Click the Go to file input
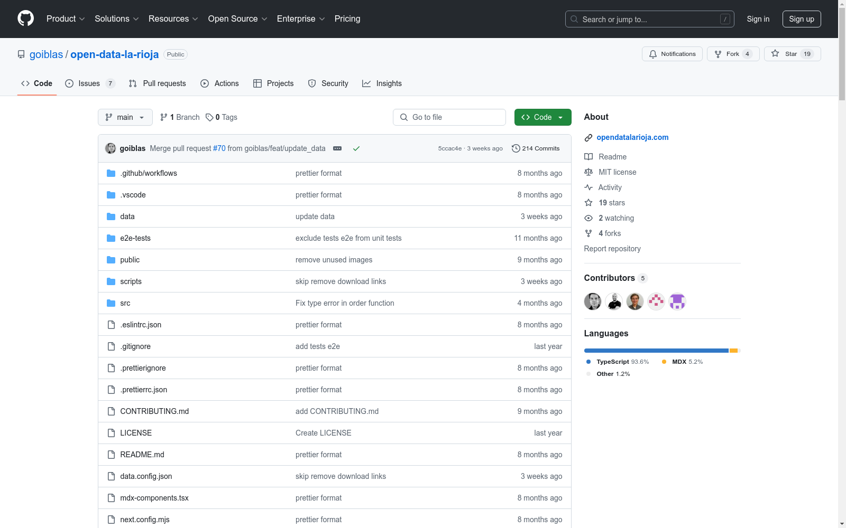Viewport: 846px width, 528px height. [x=449, y=117]
